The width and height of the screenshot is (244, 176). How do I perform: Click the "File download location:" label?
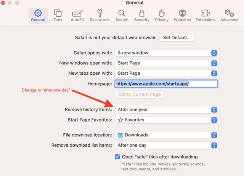[87, 135]
